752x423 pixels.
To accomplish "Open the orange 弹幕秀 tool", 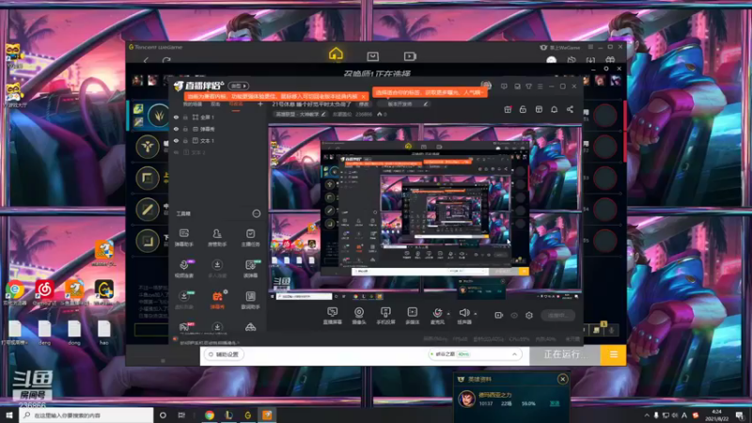I will 217,300.
